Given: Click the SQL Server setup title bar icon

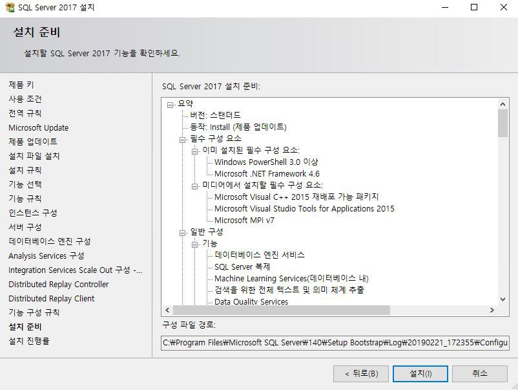Looking at the screenshot, I should (x=10, y=7).
